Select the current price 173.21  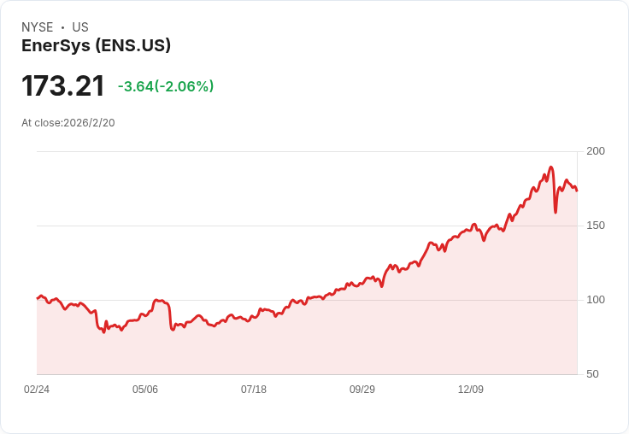point(63,85)
